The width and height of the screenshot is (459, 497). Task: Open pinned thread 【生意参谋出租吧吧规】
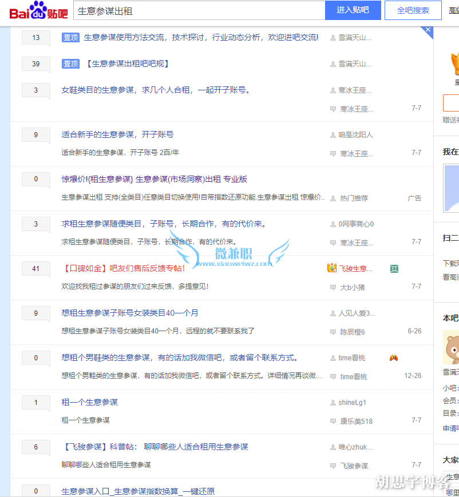[x=128, y=63]
